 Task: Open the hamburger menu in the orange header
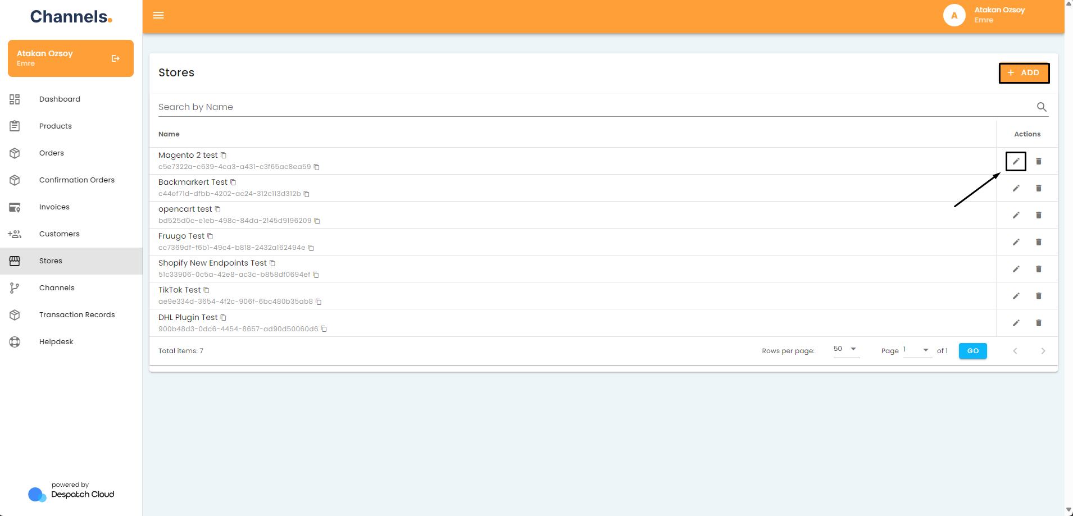point(158,15)
